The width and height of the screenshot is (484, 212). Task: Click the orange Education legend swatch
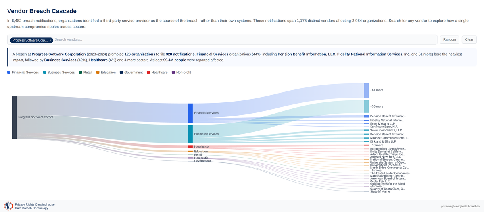98,73
